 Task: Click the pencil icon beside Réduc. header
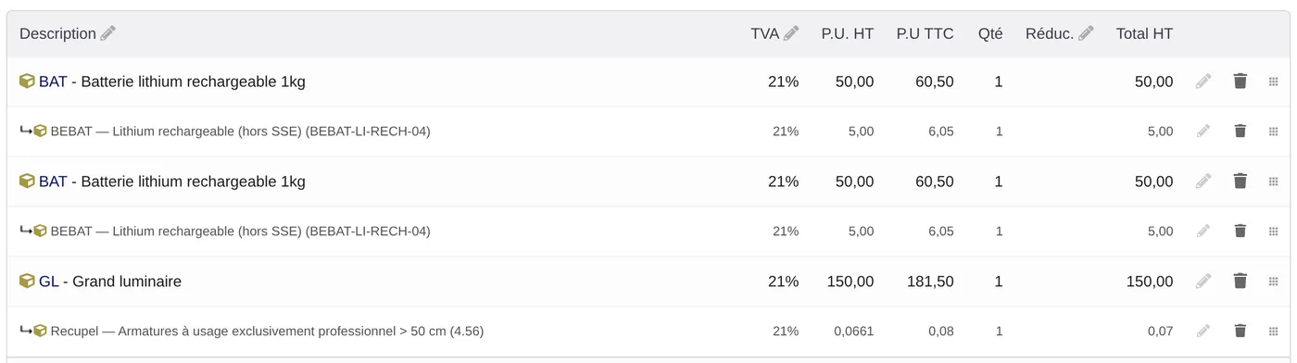tap(1086, 33)
